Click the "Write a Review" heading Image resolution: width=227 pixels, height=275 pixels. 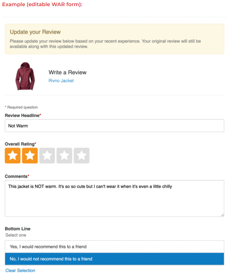point(68,72)
